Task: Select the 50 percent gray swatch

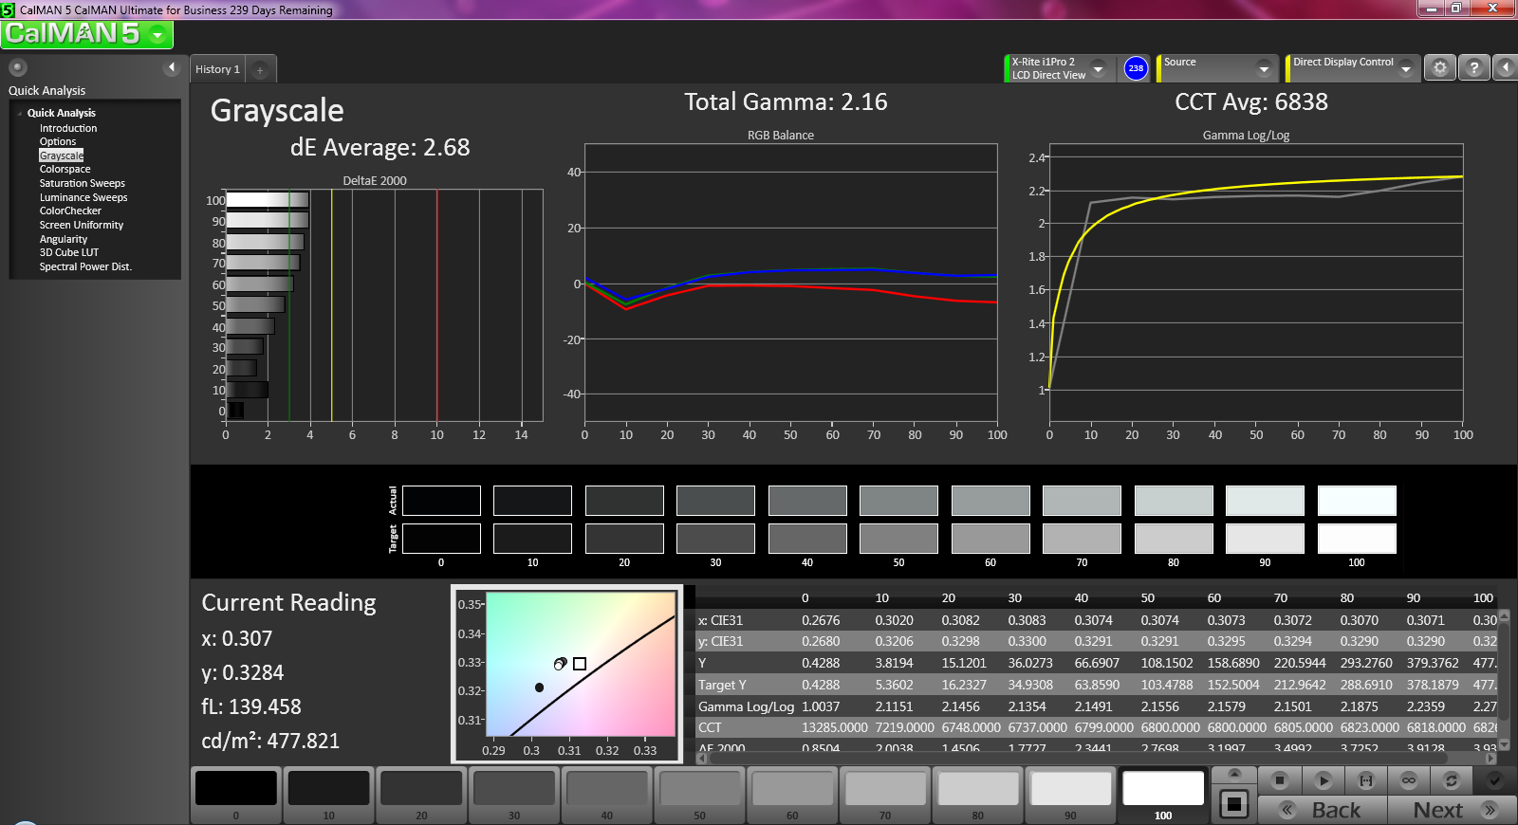Action: [x=699, y=794]
